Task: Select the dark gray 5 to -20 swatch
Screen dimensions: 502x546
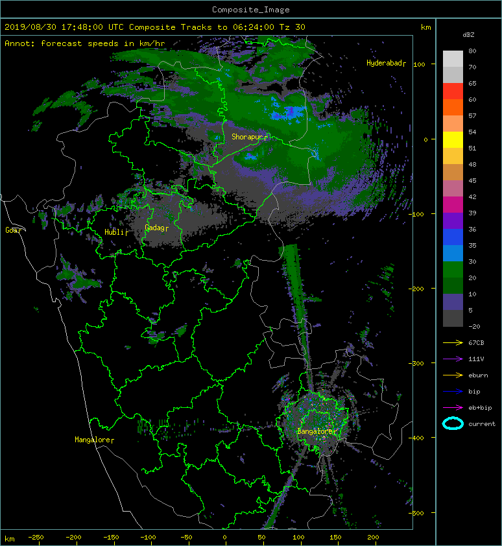Action: click(453, 318)
